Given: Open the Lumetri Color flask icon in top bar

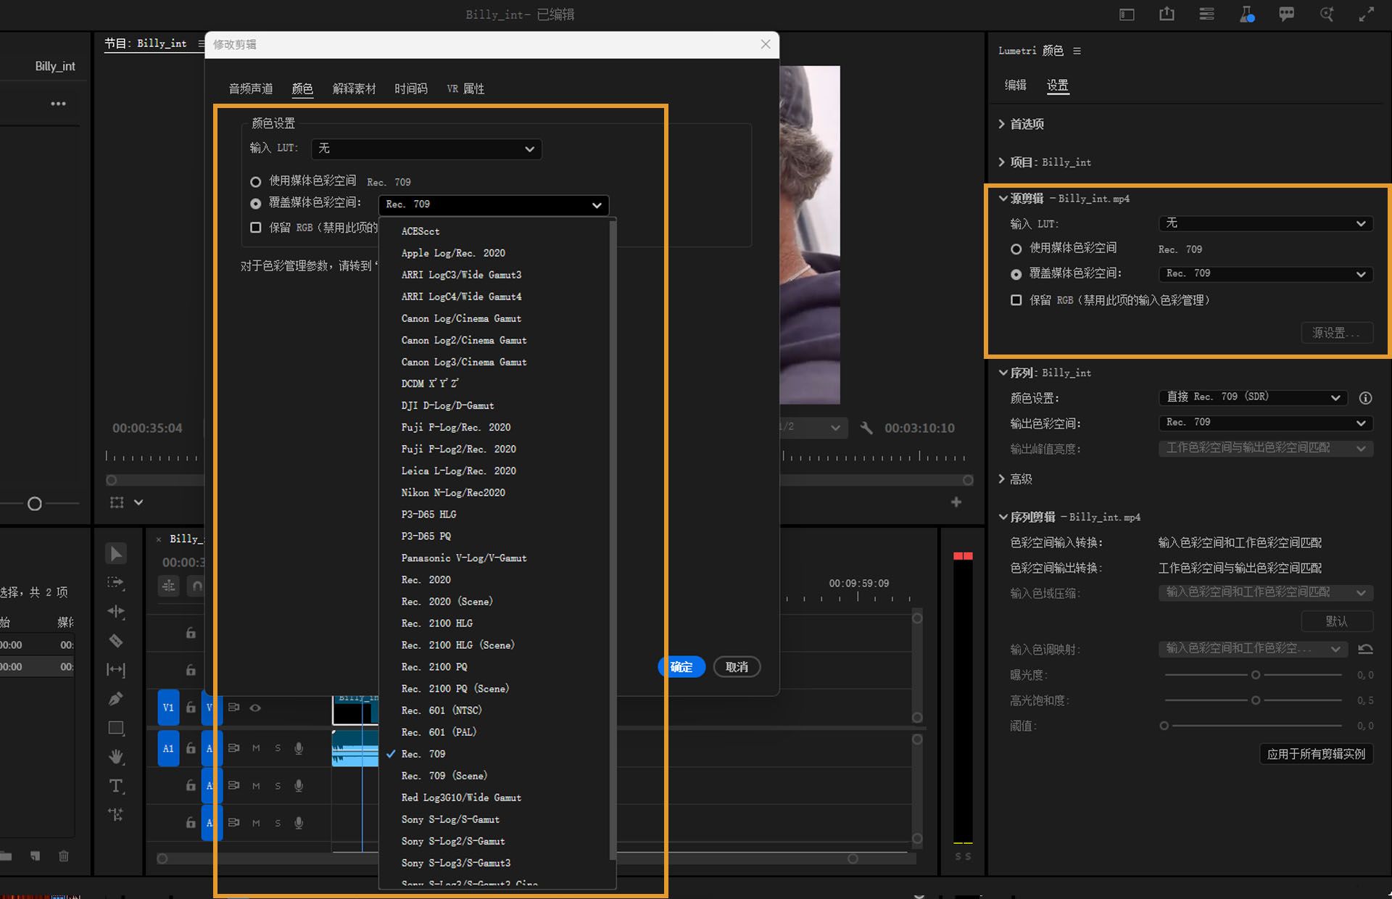Looking at the screenshot, I should click(x=1246, y=14).
